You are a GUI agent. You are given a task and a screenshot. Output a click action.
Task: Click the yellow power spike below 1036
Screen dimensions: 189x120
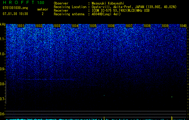tap(104, 118)
